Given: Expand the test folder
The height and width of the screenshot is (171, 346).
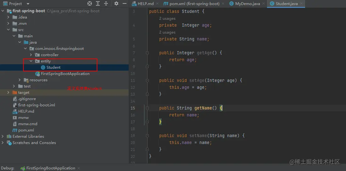Looking at the screenshot, I should point(14,86).
